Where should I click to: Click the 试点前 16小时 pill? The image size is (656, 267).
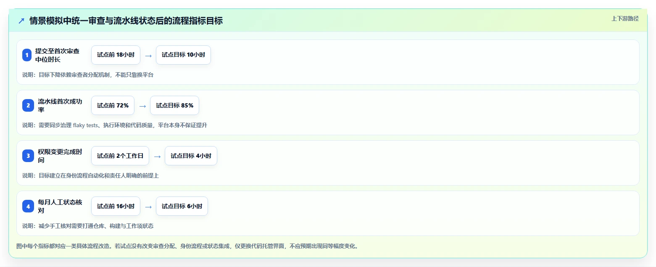coord(116,206)
